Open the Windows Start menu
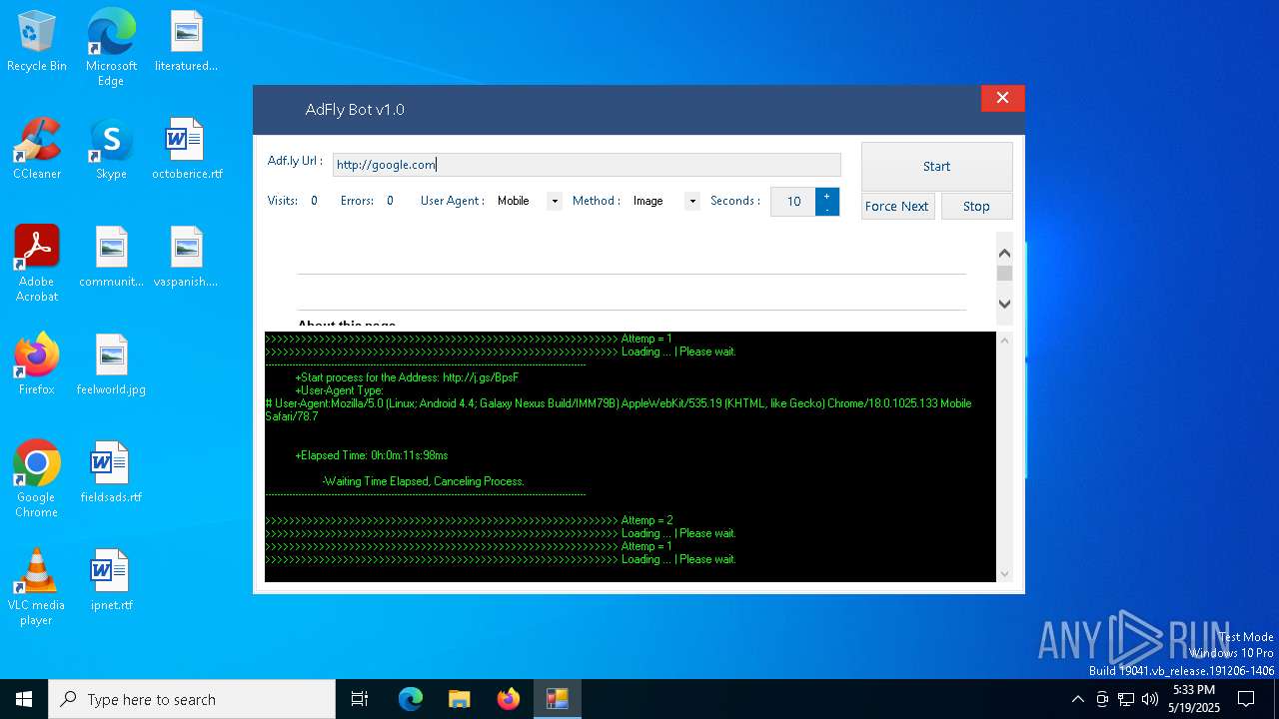Image resolution: width=1279 pixels, height=719 pixels. coord(24,699)
